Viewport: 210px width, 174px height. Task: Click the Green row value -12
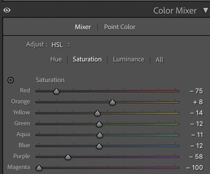click(196, 124)
